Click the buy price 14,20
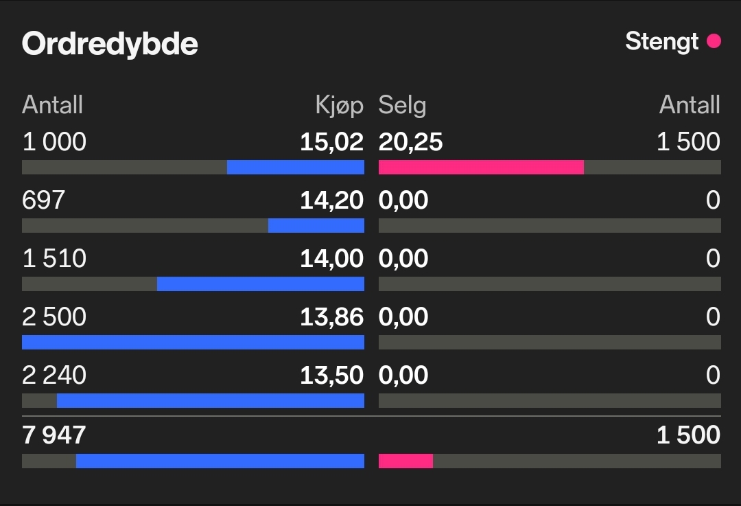Image resolution: width=741 pixels, height=506 pixels. pyautogui.click(x=332, y=200)
